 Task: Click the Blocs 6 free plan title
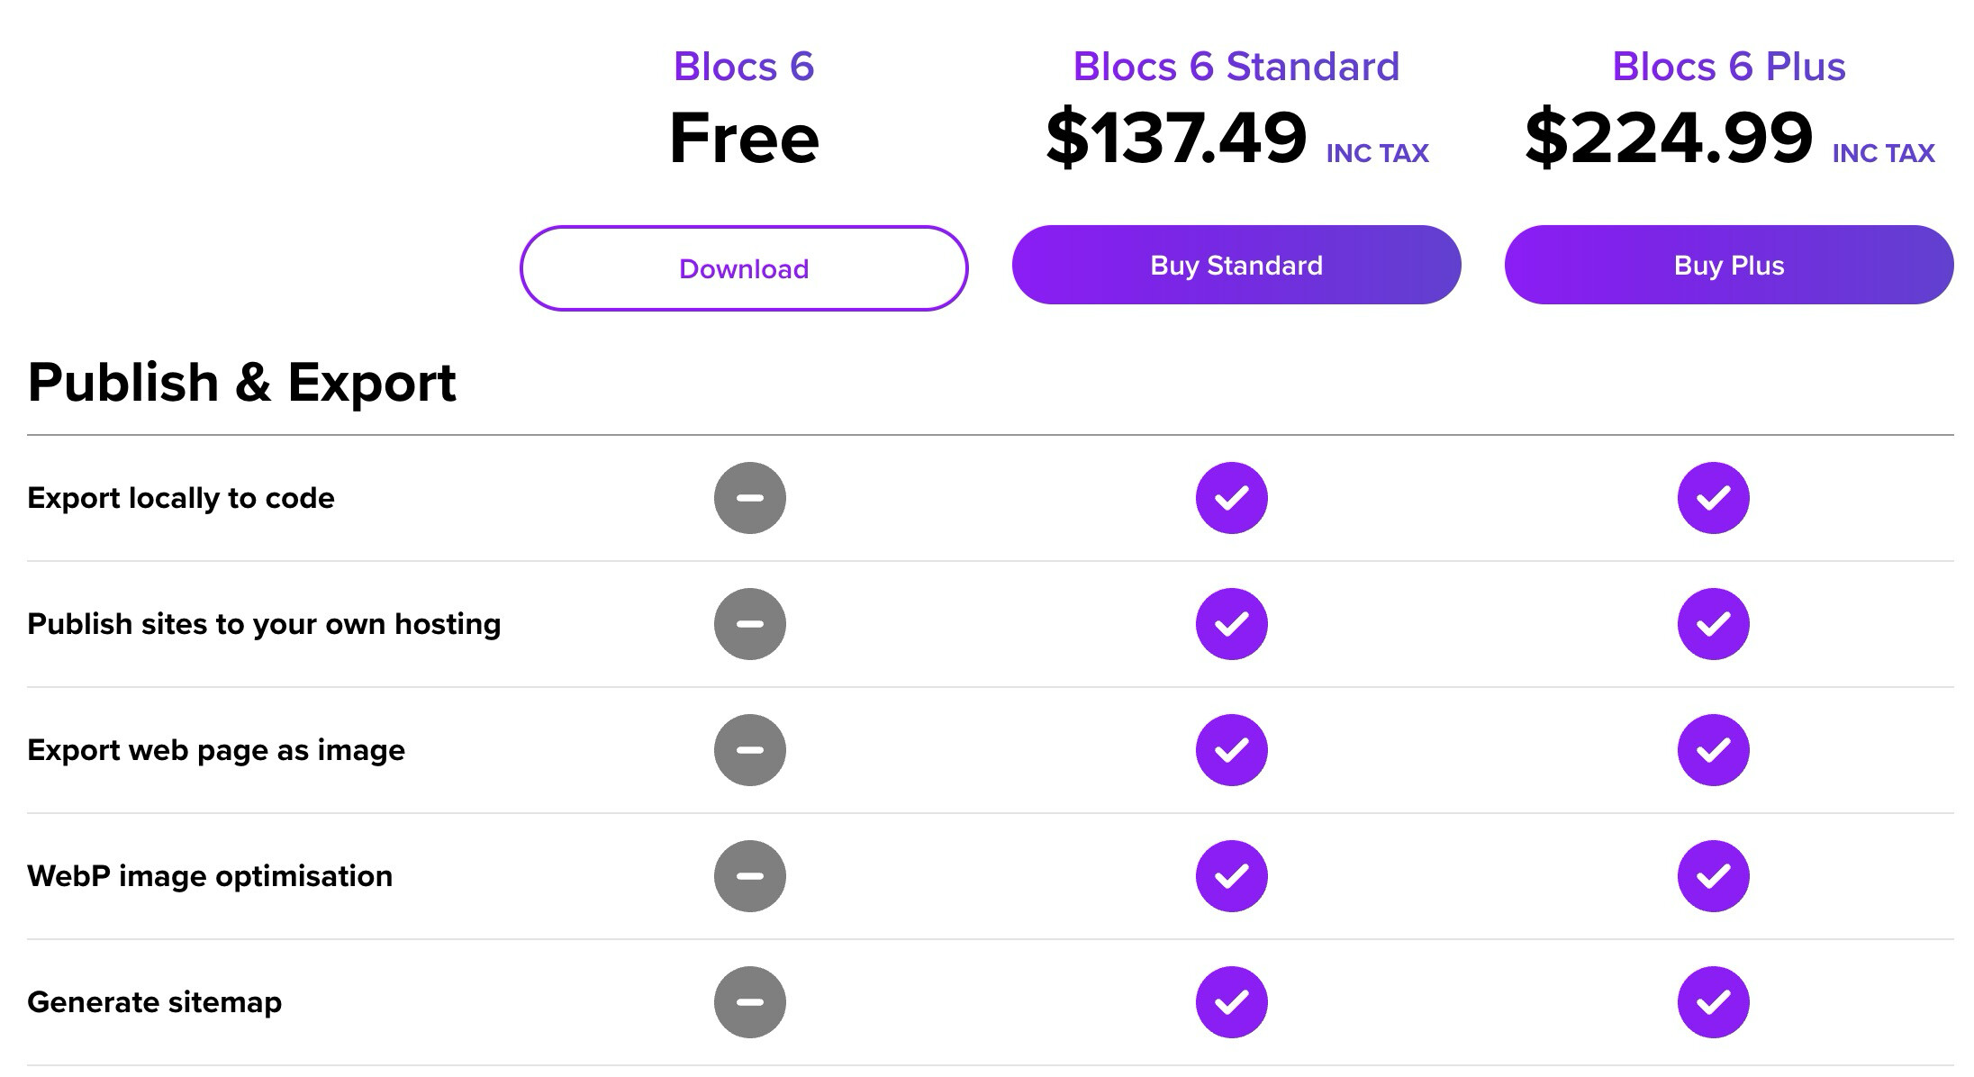744,67
